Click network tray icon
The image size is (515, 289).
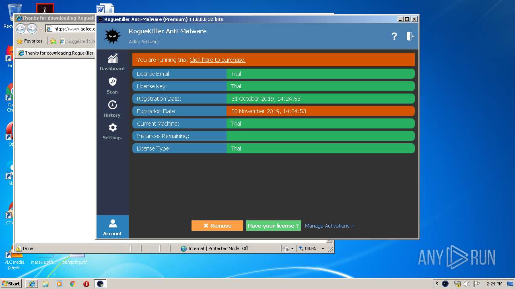click(x=457, y=284)
